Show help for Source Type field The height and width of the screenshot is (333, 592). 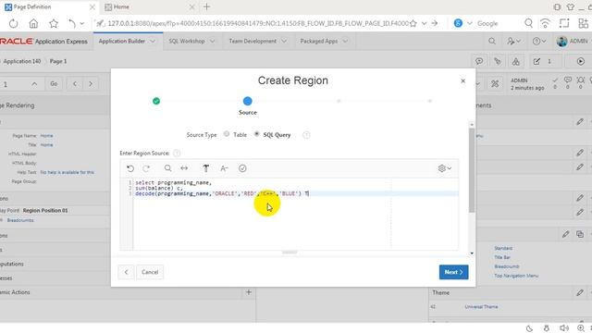(x=306, y=135)
